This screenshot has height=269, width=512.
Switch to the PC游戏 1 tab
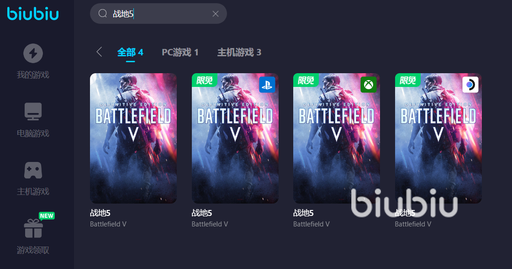pos(180,52)
